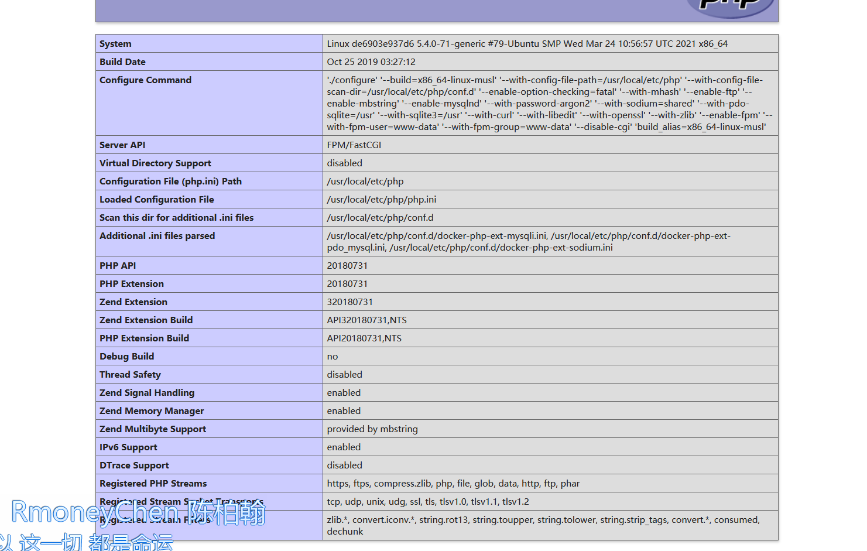Click the PHP API '20180731' value
Screen dimensions: 867x551
[347, 266]
